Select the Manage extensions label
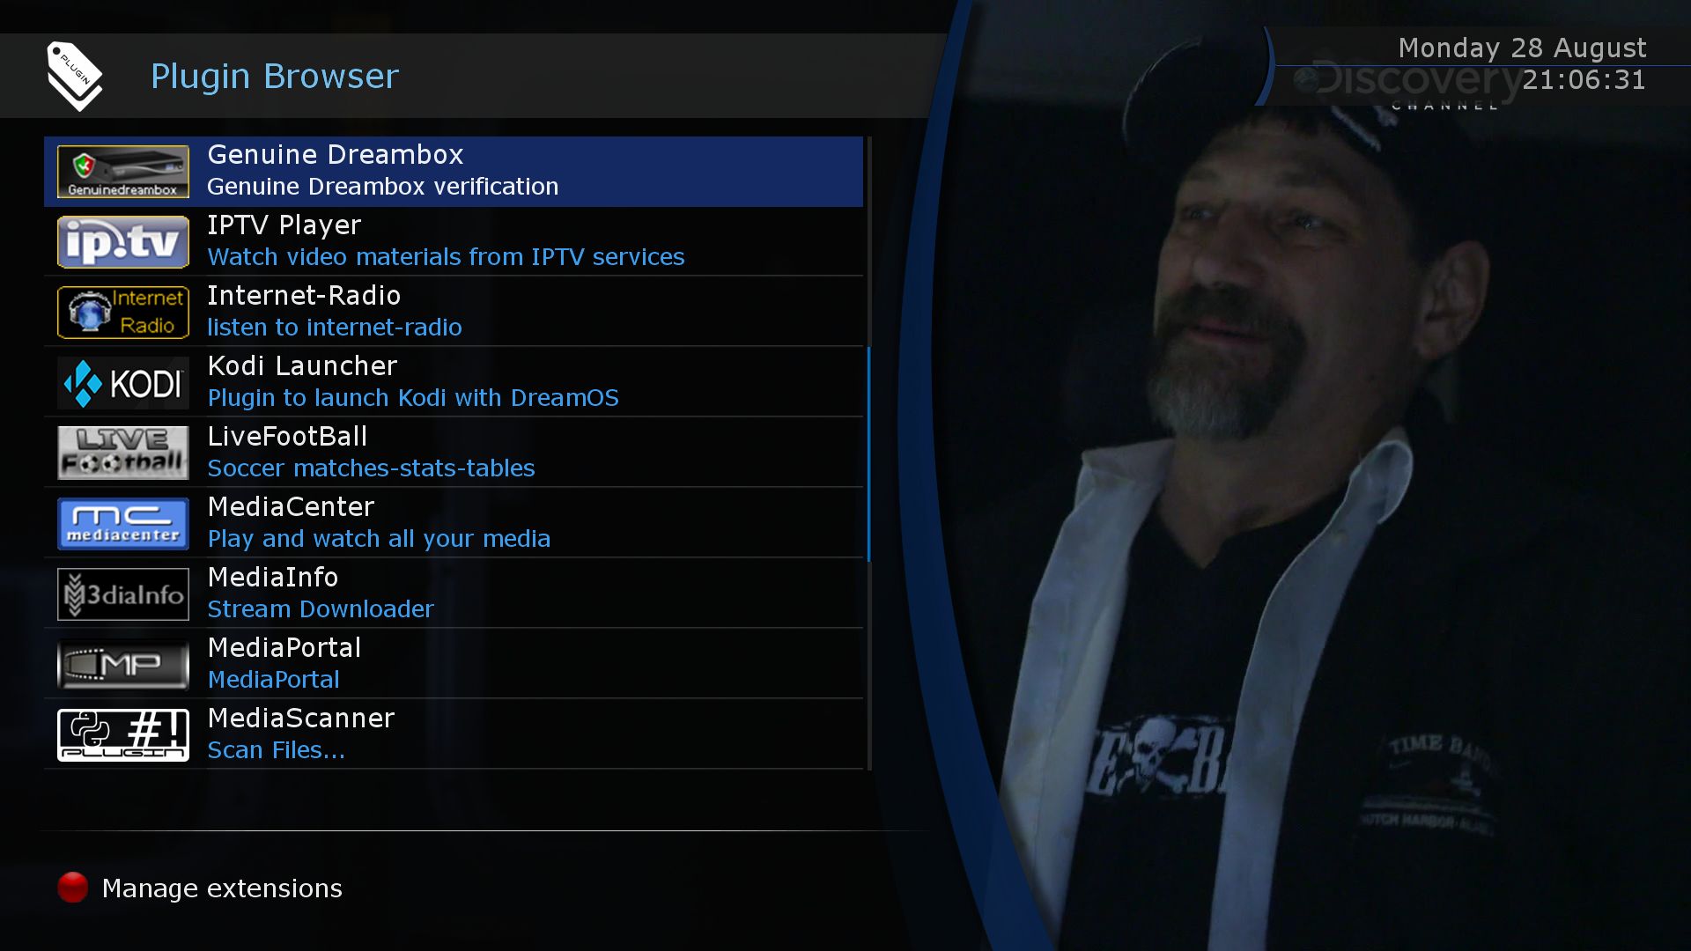Screen dimensions: 1691x951 tap(222, 888)
